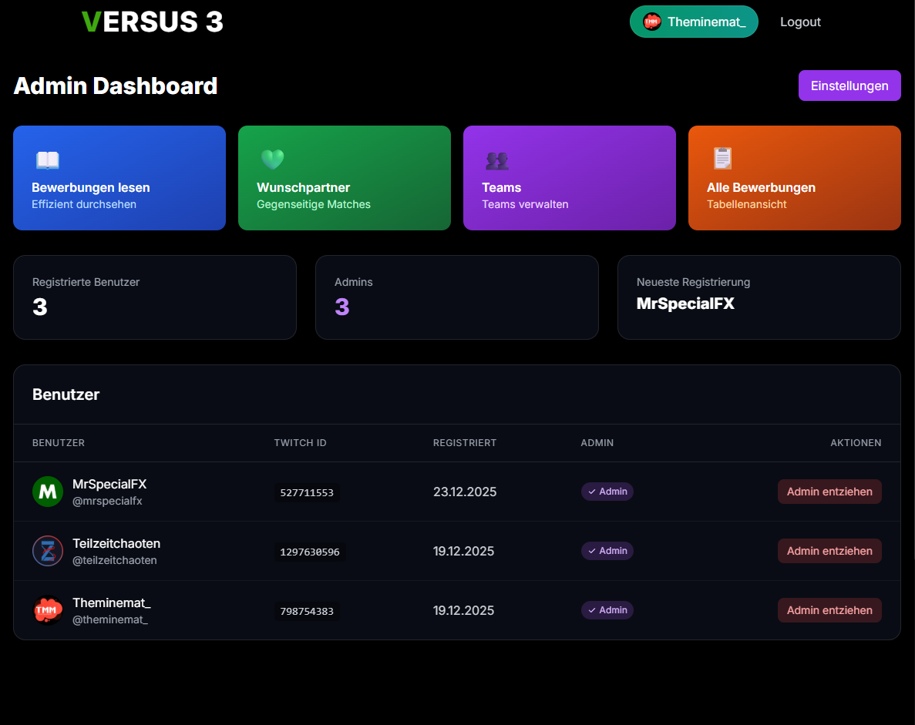Click the profile avatar in the header
The width and height of the screenshot is (915, 725).
coord(652,22)
